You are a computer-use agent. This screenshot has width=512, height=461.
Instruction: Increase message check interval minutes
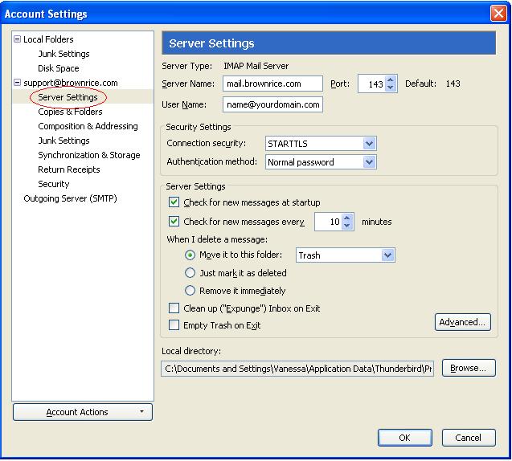point(347,218)
